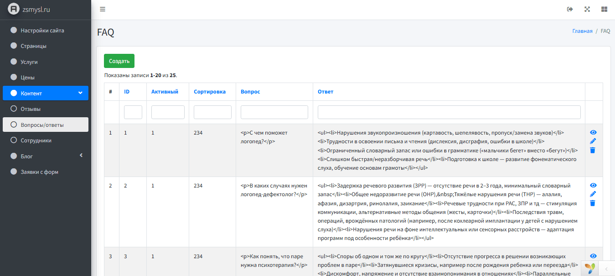Viewport: 615px width, 276px height.
Task: Sort table by Сортировка column header
Action: pos(210,92)
